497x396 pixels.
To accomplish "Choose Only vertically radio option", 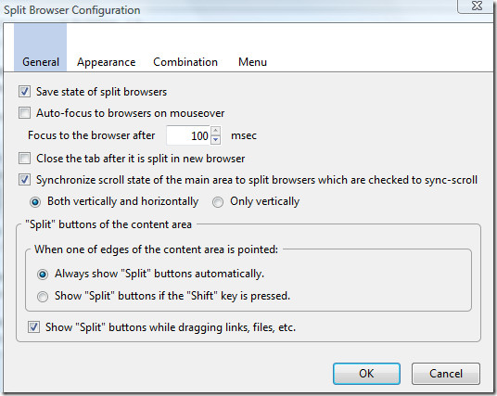I will coord(218,202).
